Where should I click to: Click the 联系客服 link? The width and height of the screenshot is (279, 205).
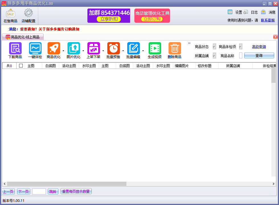click(x=268, y=20)
